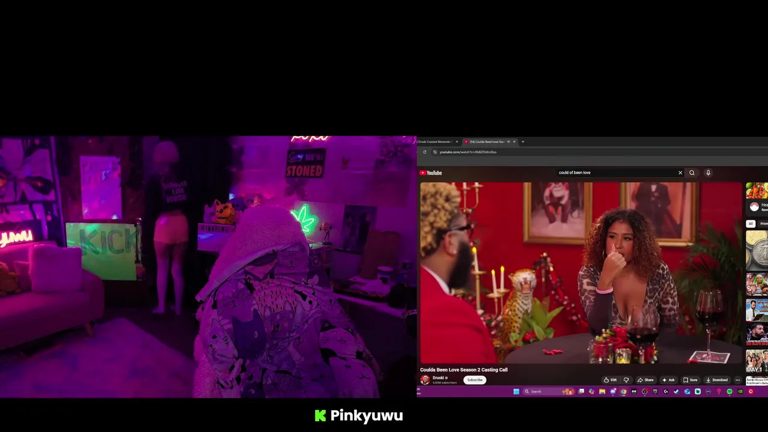Open a new browser tab with plus
The image size is (768, 432).
[x=523, y=142]
